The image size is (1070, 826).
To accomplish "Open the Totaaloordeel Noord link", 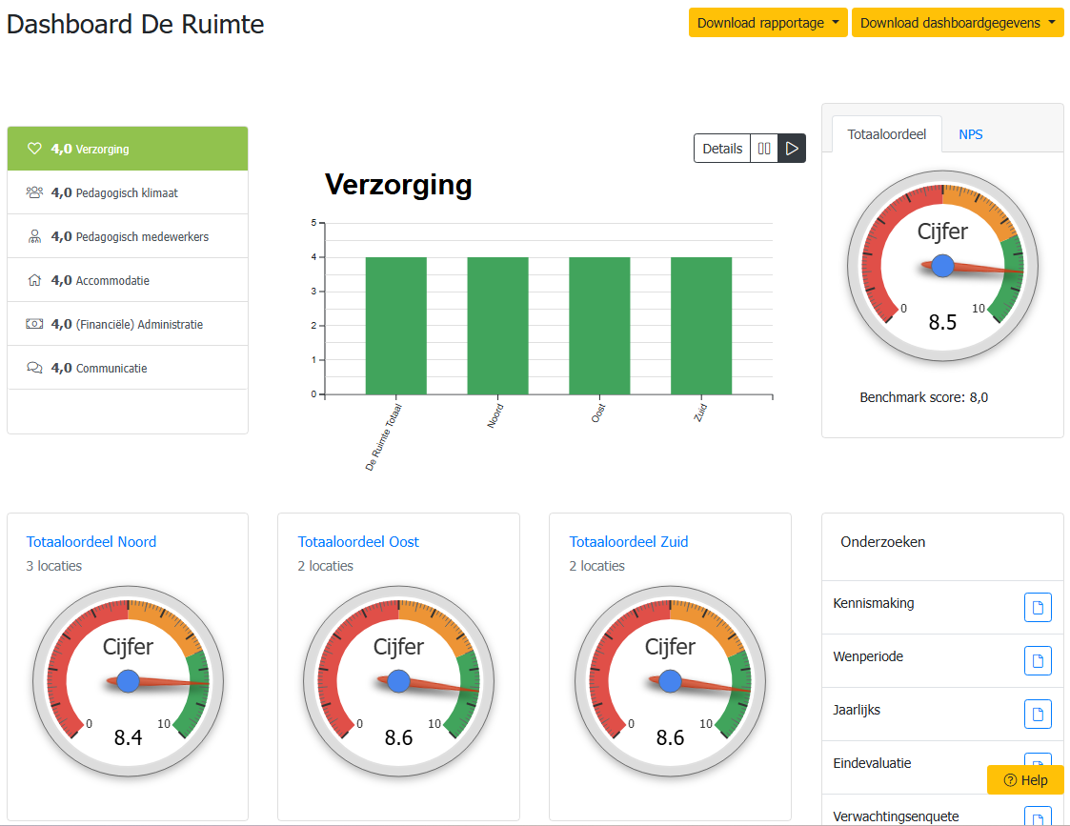I will pyautogui.click(x=91, y=542).
